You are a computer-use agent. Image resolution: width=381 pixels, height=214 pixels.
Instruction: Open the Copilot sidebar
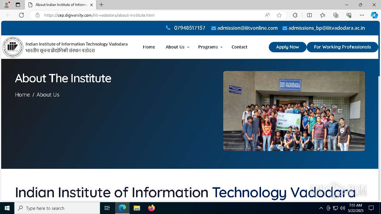(x=374, y=15)
